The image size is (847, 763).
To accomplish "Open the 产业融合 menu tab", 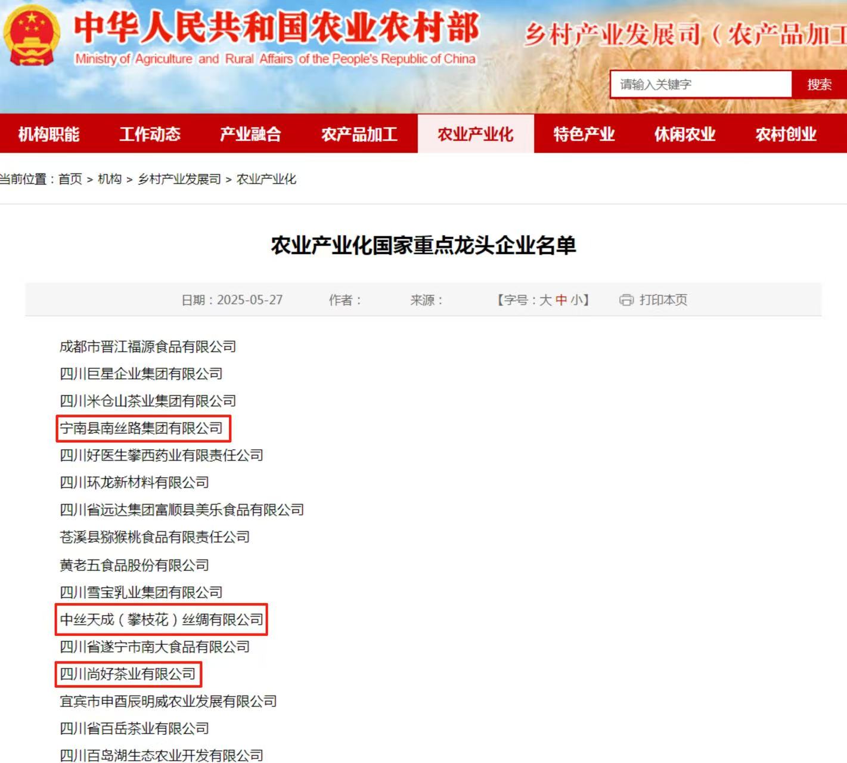I will pos(250,134).
